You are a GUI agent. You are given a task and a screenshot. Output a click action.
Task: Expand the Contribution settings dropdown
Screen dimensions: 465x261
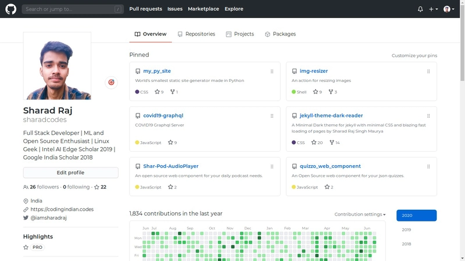360,214
